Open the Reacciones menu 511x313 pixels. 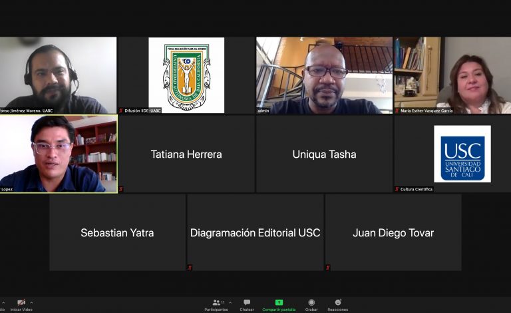(x=337, y=304)
